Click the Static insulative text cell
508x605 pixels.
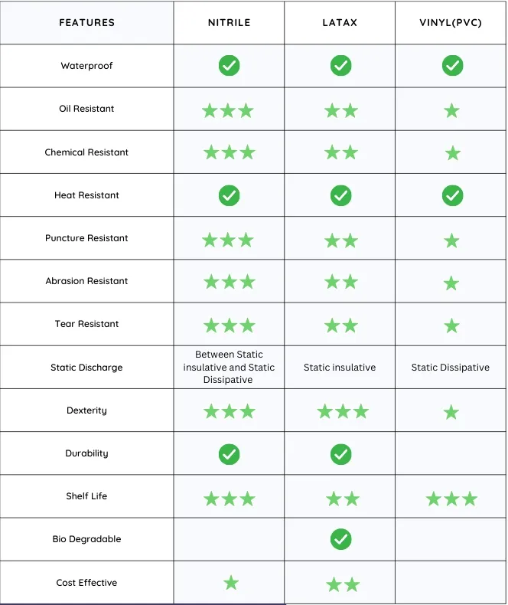pyautogui.click(x=340, y=368)
